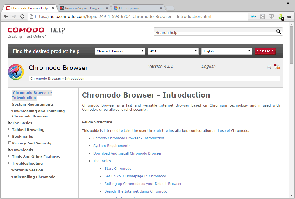The image size is (295, 199).
Task: Follow Download And Install Chromodo Browser link
Action: pos(127,153)
